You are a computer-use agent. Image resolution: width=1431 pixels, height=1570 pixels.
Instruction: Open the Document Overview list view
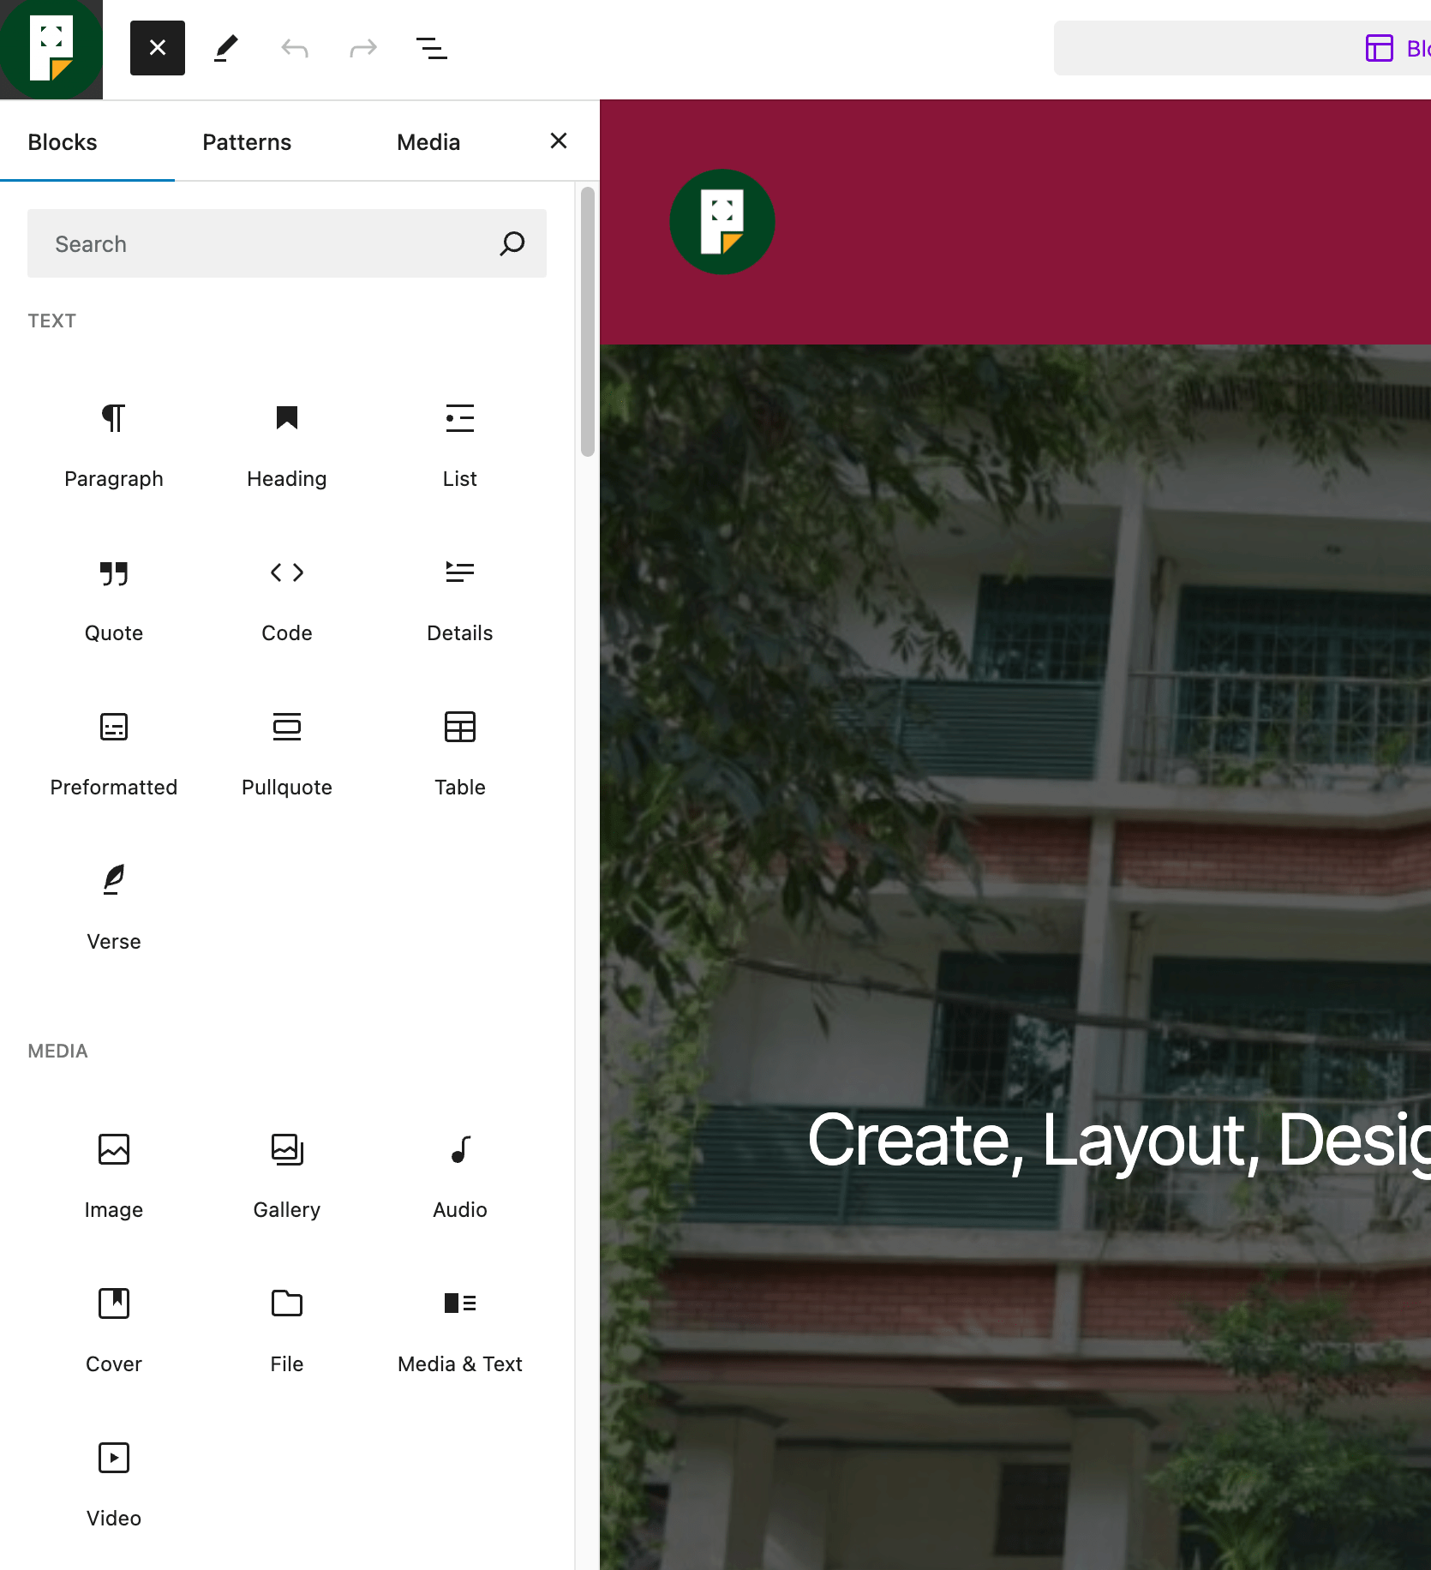pos(431,48)
